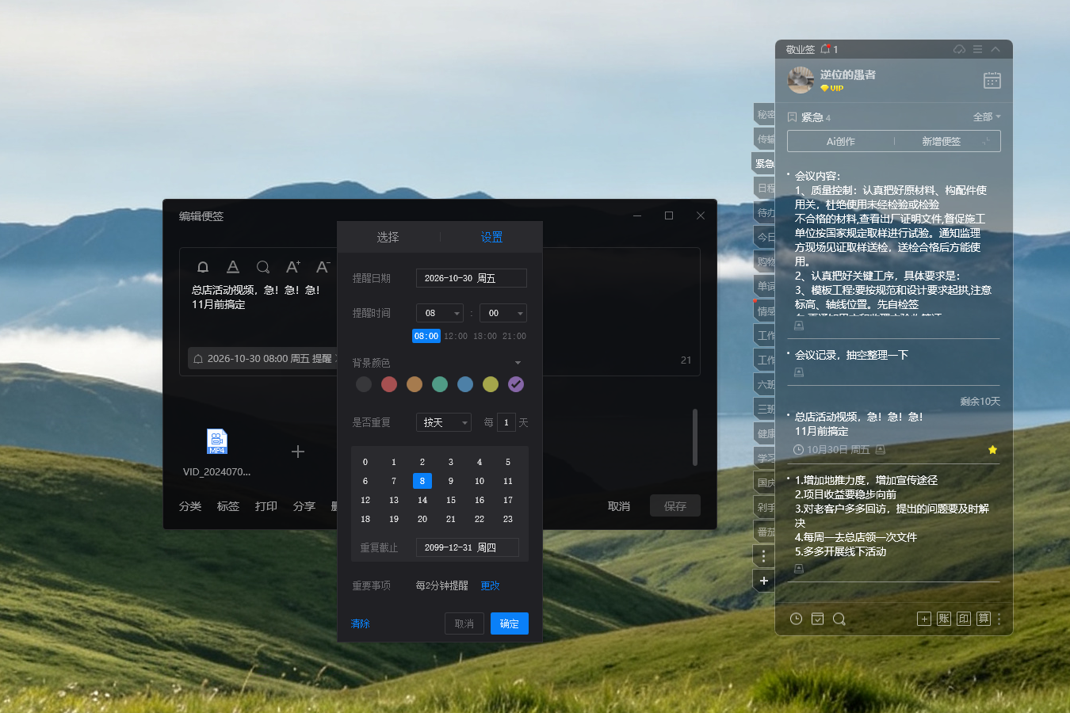The image size is (1070, 713).
Task: Open the checked calendar icon in bottom toolbar
Action: pyautogui.click(x=817, y=619)
